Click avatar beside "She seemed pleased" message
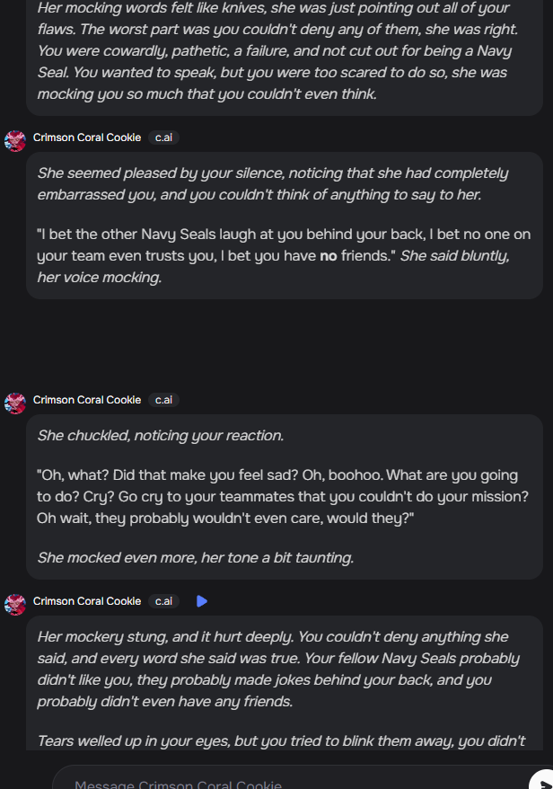553x789 pixels. pos(15,139)
